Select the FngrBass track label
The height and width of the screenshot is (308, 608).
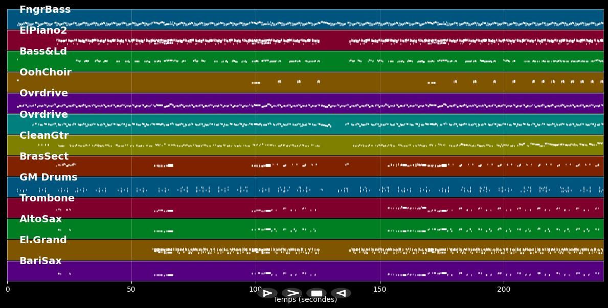point(45,10)
